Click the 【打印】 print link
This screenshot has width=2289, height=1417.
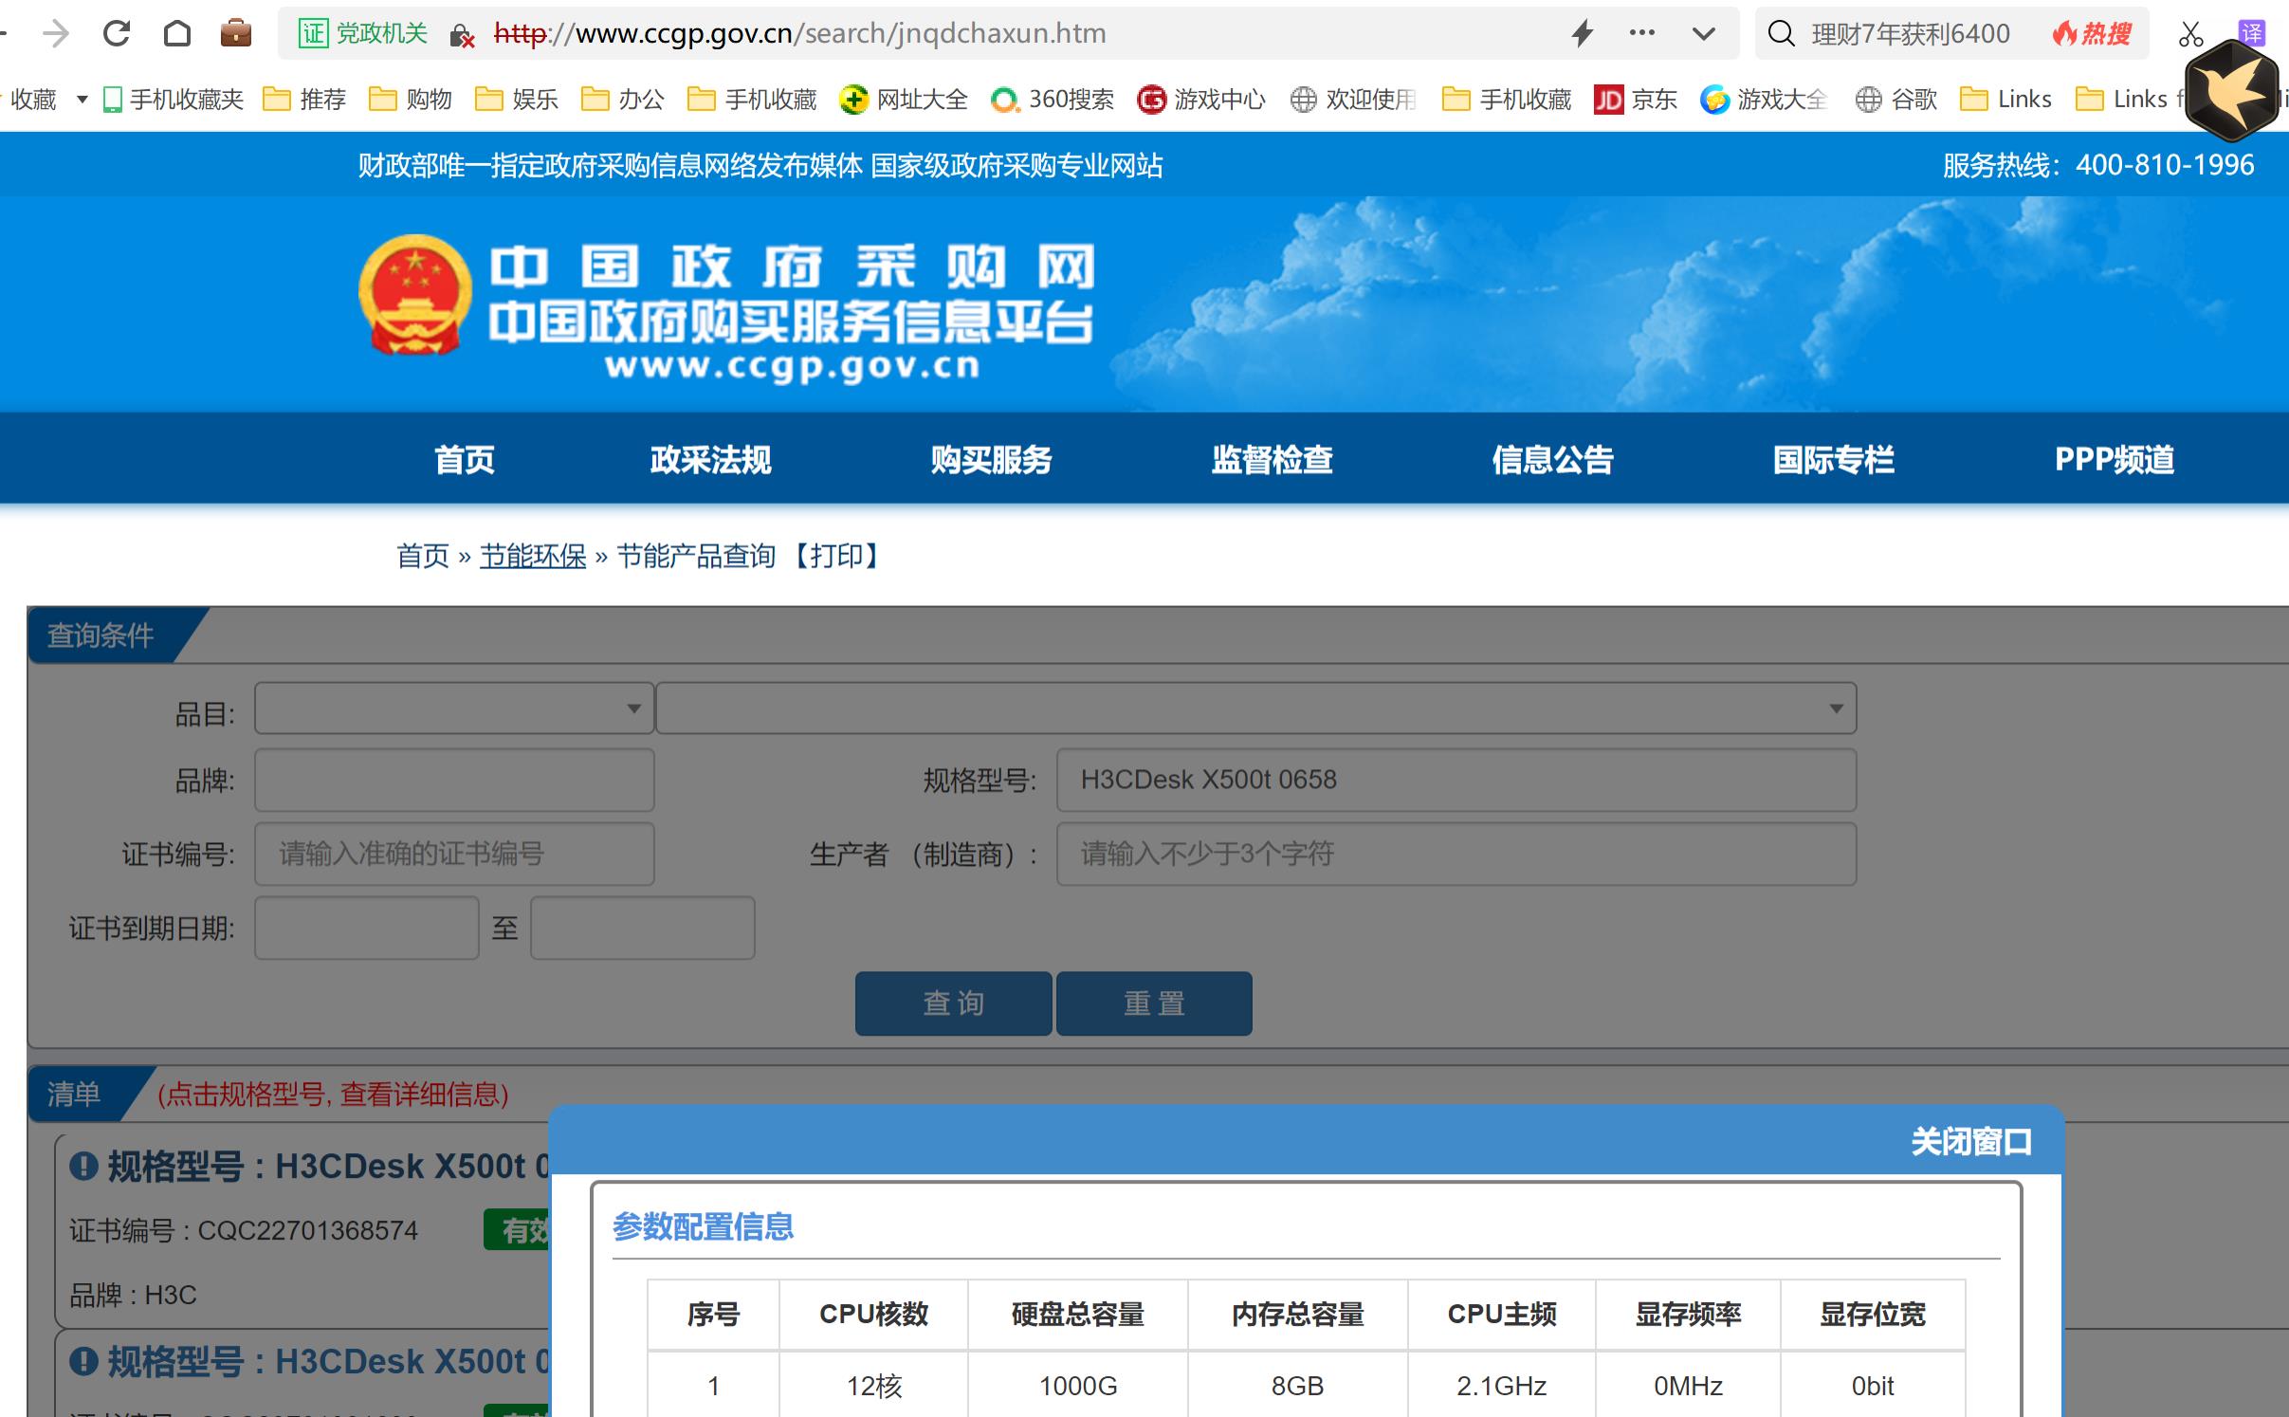click(x=836, y=556)
